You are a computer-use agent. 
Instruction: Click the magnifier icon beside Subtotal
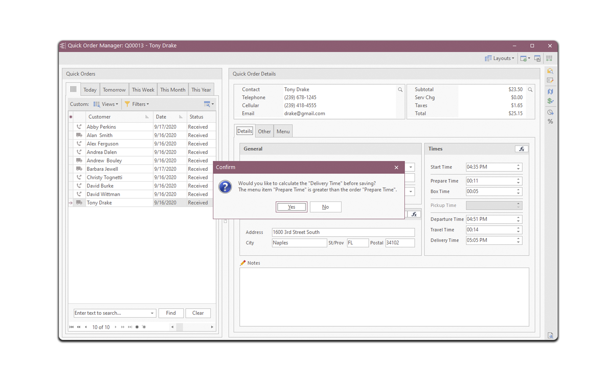pyautogui.click(x=530, y=90)
